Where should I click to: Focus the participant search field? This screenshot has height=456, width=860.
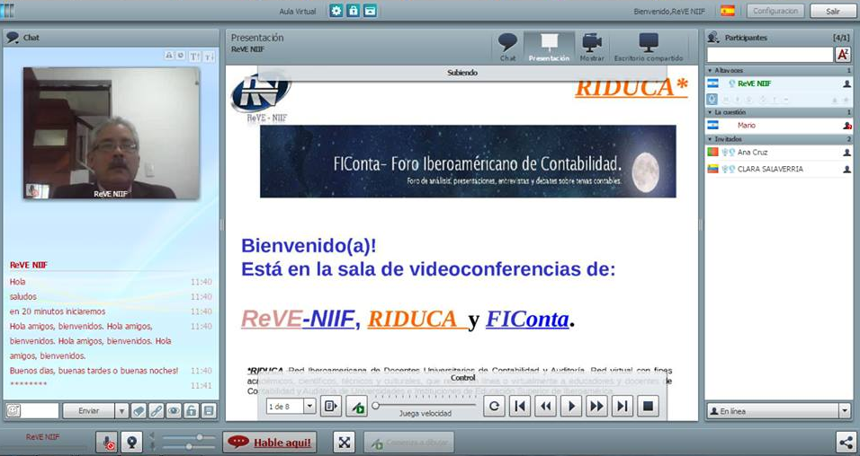[770, 54]
